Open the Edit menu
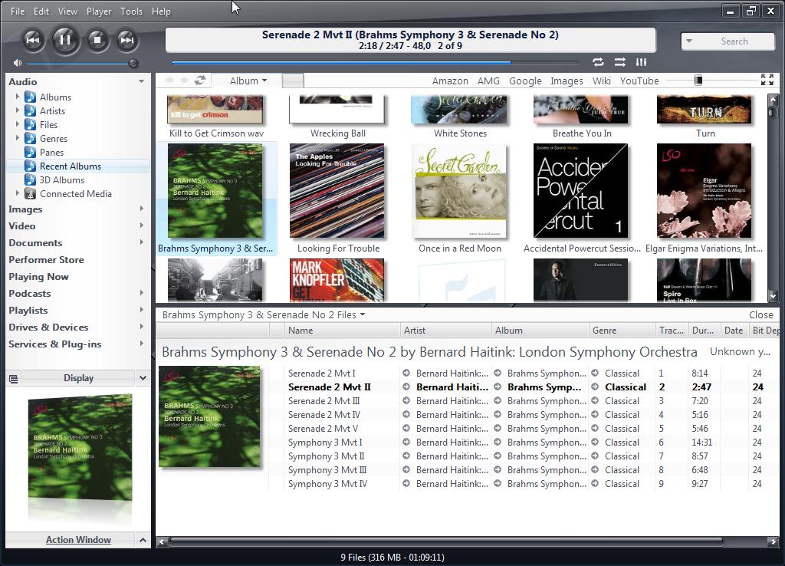This screenshot has height=566, width=785. click(x=41, y=11)
